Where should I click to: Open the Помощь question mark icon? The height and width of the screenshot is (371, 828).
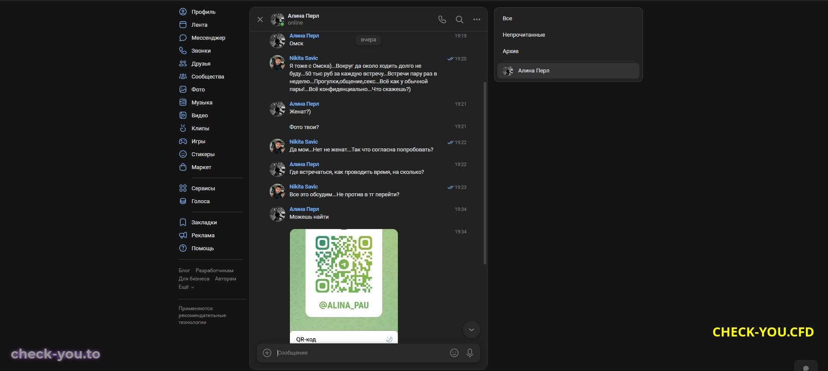pyautogui.click(x=183, y=248)
